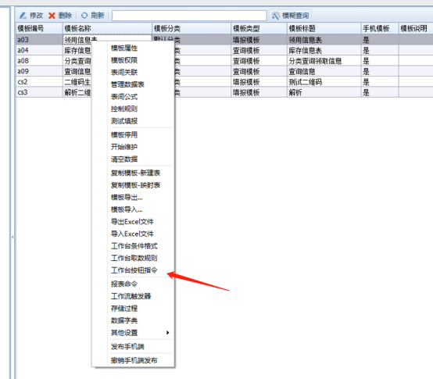
Task: Choose 控制规则 in context menu
Action: click(124, 109)
